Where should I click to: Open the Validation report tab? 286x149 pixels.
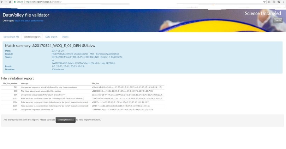[32, 37]
